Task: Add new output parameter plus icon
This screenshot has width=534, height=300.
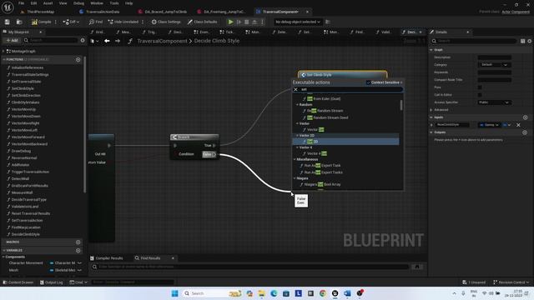Action: pos(525,132)
